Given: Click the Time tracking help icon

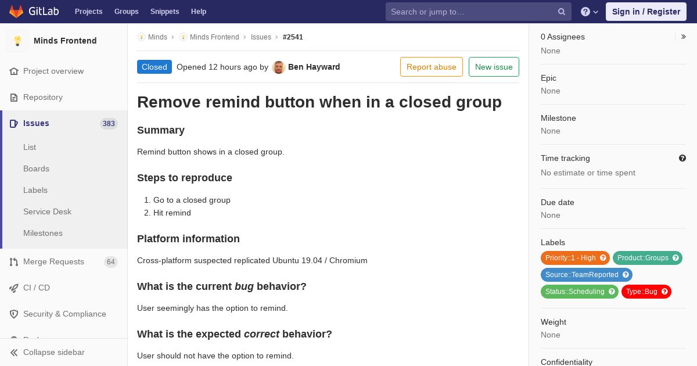Looking at the screenshot, I should click(682, 158).
